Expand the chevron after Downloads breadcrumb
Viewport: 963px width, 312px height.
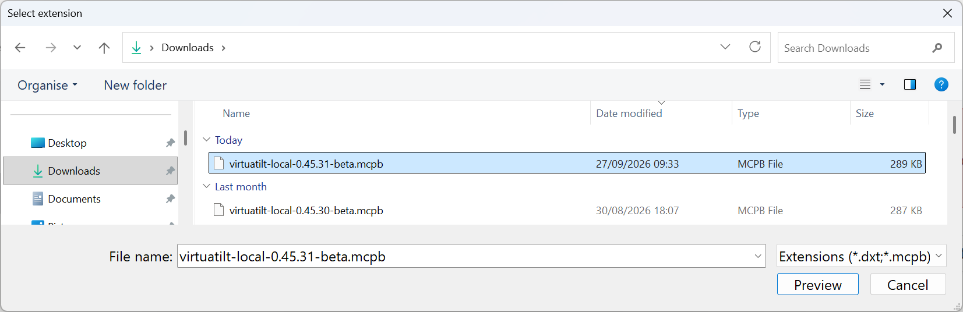[x=223, y=48]
